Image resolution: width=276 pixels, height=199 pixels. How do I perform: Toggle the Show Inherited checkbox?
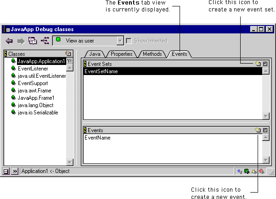(129, 41)
